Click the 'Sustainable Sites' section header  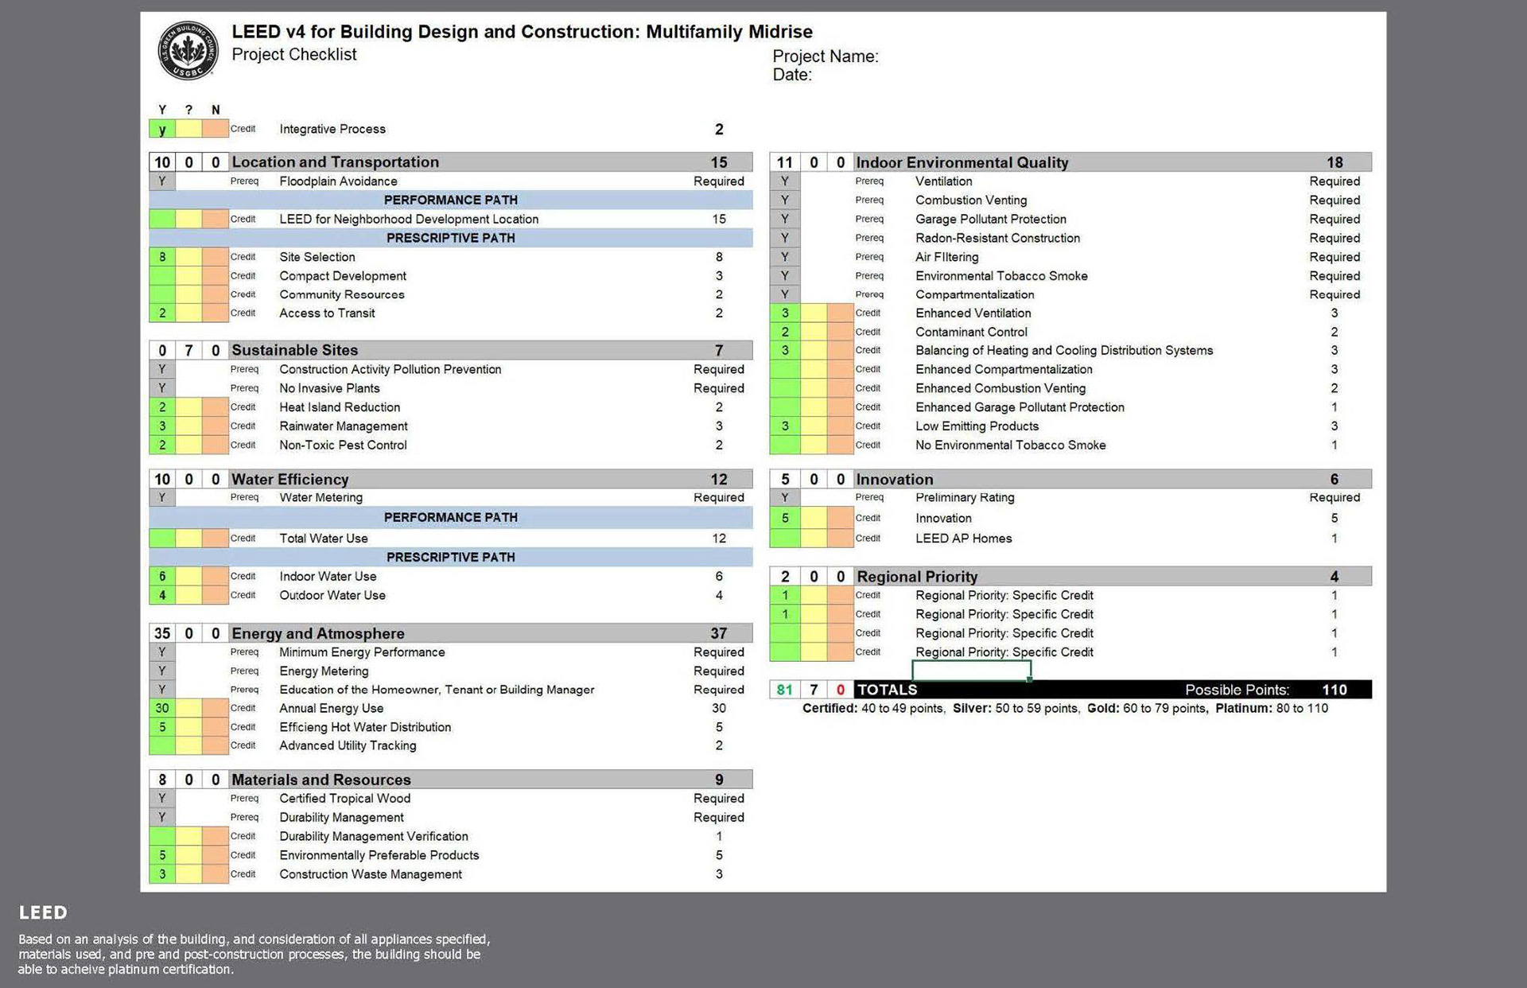point(294,350)
